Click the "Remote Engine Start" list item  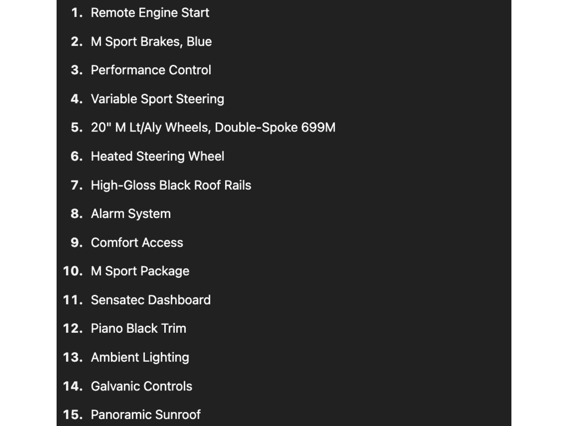coord(150,13)
